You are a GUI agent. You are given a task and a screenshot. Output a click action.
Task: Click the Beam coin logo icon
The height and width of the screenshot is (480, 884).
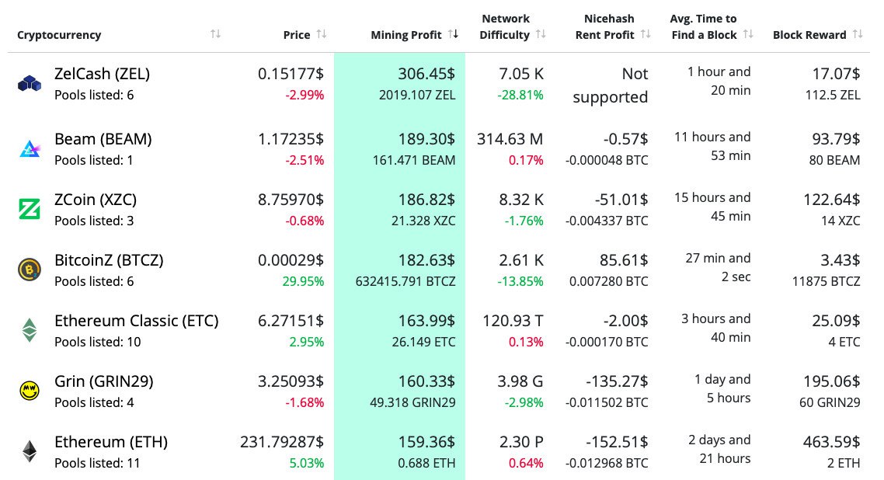(x=29, y=149)
